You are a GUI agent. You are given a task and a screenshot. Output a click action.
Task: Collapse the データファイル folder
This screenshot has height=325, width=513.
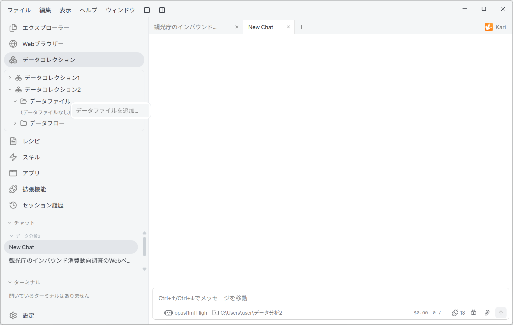15,101
